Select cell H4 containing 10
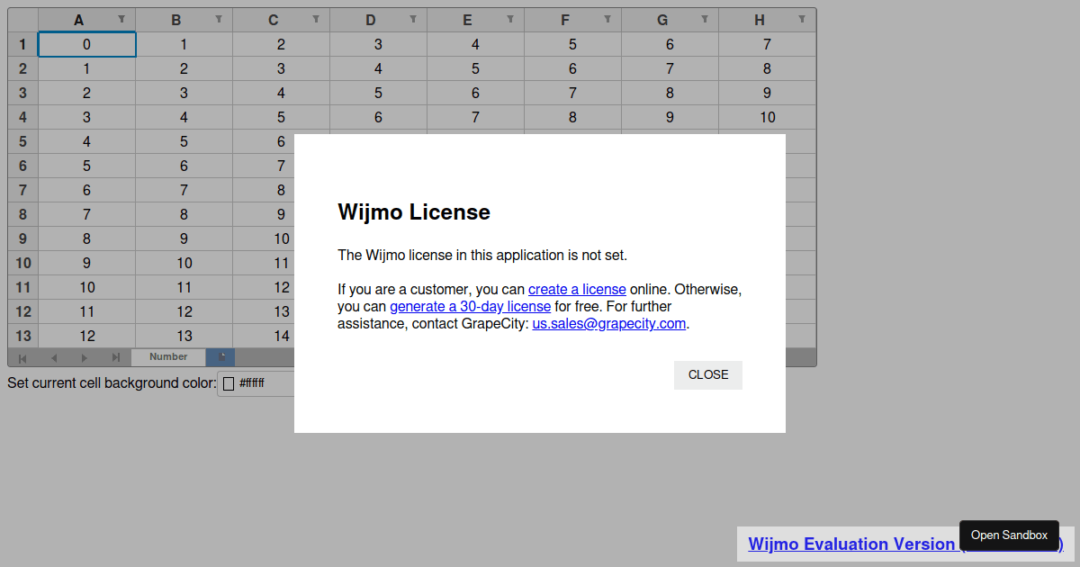1080x567 pixels. tap(768, 117)
